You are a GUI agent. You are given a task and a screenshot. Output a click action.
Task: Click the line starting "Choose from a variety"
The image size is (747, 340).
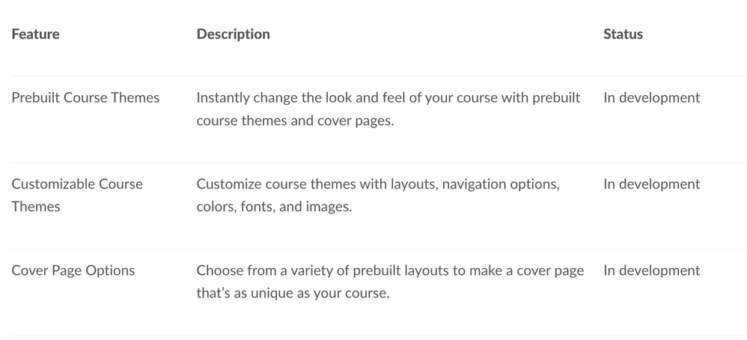click(389, 270)
